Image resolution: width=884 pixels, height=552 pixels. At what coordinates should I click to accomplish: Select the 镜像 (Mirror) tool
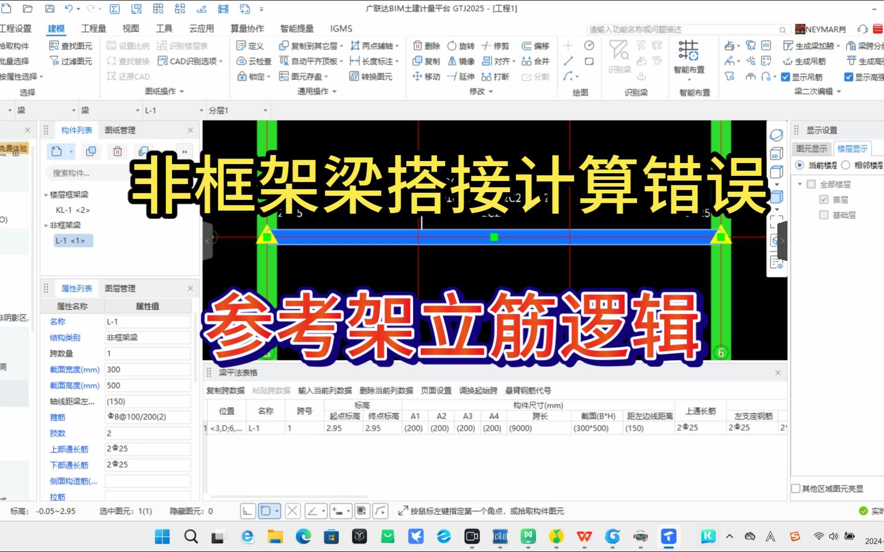[x=461, y=61]
